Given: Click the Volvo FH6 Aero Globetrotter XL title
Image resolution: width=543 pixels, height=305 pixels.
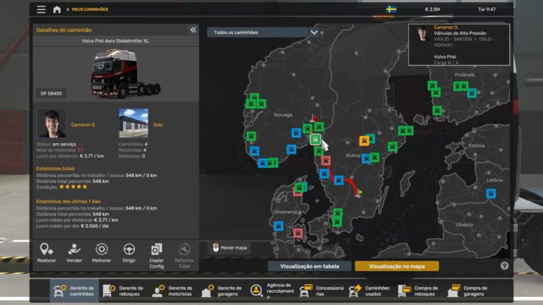Looking at the screenshot, I should point(115,40).
